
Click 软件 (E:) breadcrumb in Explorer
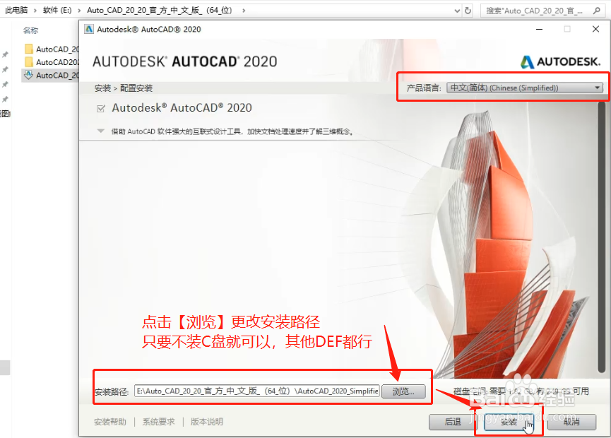pos(57,10)
